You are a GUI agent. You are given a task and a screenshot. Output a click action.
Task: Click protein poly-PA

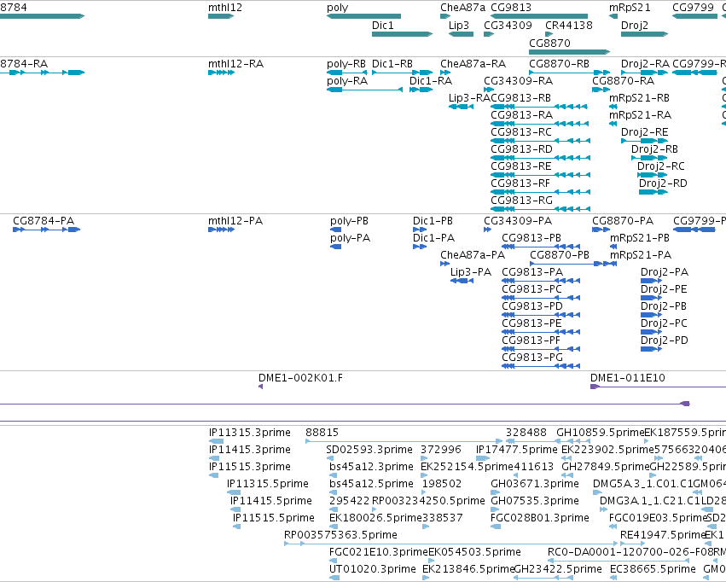click(x=350, y=238)
